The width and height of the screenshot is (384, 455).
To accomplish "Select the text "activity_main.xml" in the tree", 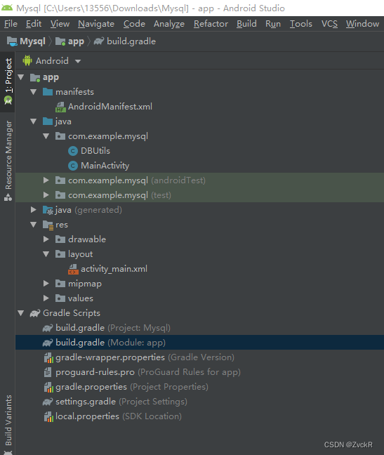I will coord(114,269).
